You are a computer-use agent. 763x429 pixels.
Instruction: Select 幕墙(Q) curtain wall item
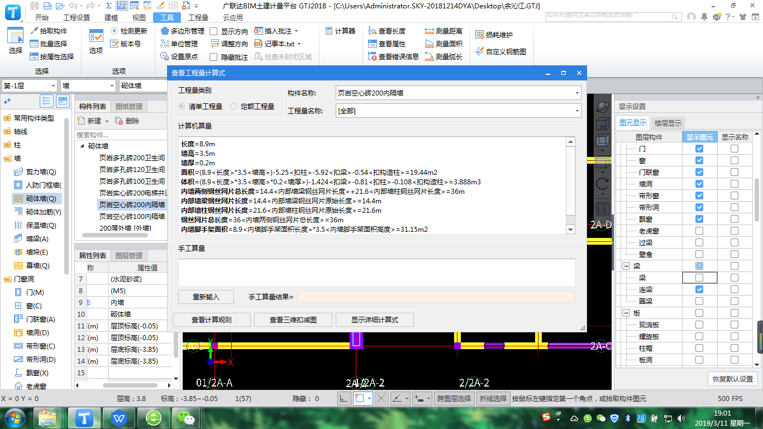pos(32,265)
